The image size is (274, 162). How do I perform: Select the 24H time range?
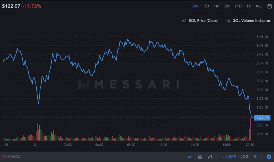click(196, 6)
